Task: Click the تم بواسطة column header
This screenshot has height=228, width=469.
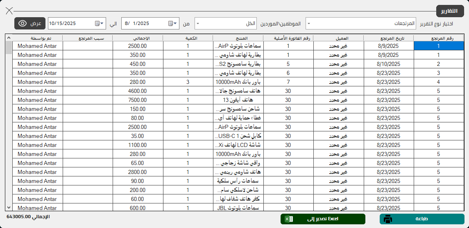Action: pos(37,38)
